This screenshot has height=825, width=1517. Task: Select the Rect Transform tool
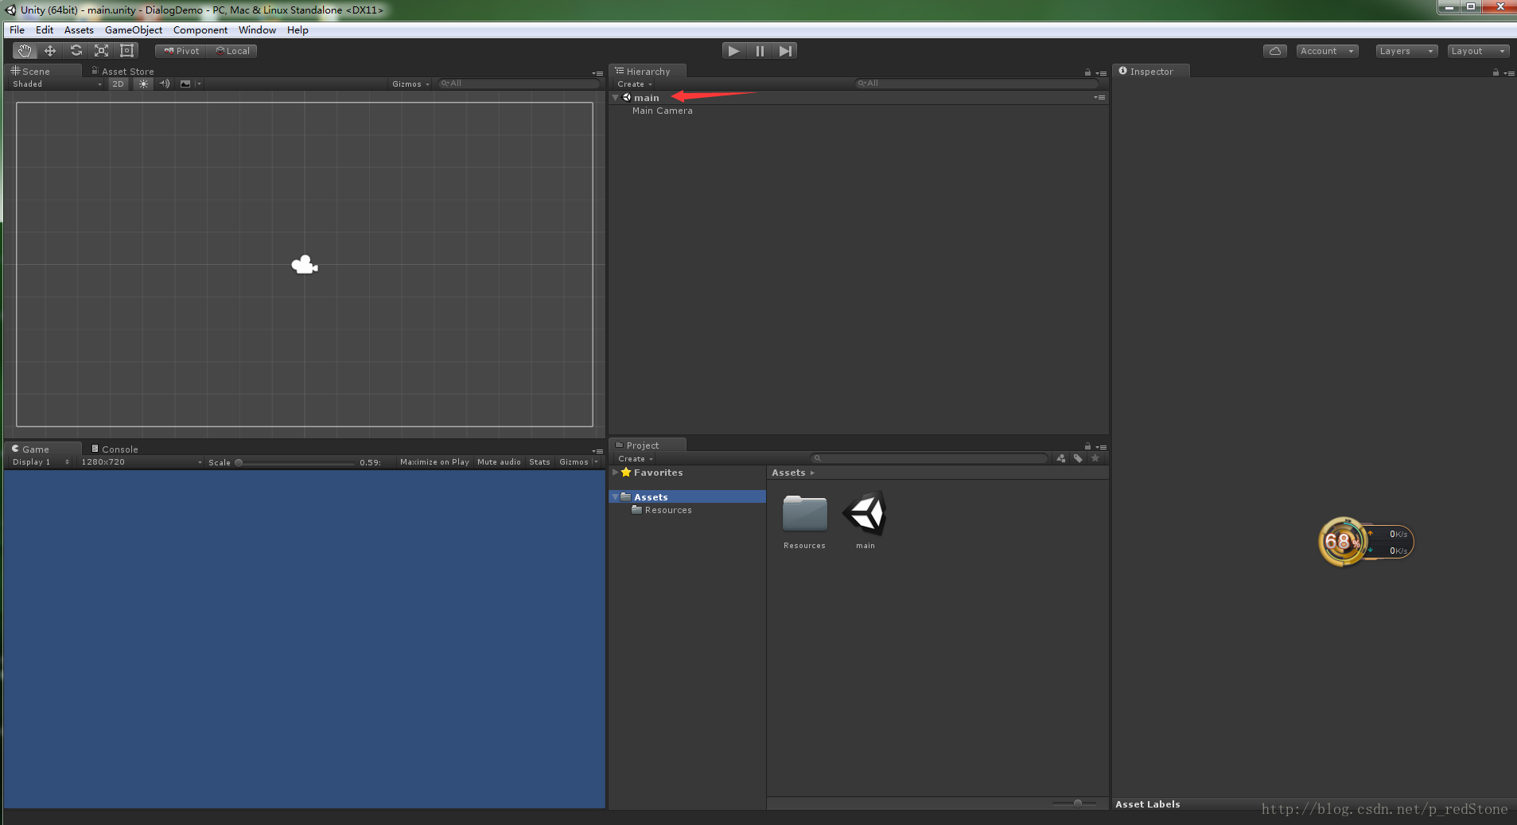coord(126,51)
